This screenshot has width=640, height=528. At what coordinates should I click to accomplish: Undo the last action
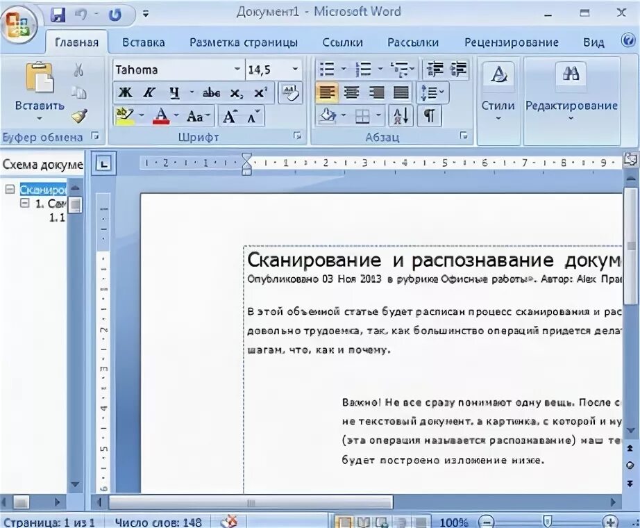click(x=81, y=15)
